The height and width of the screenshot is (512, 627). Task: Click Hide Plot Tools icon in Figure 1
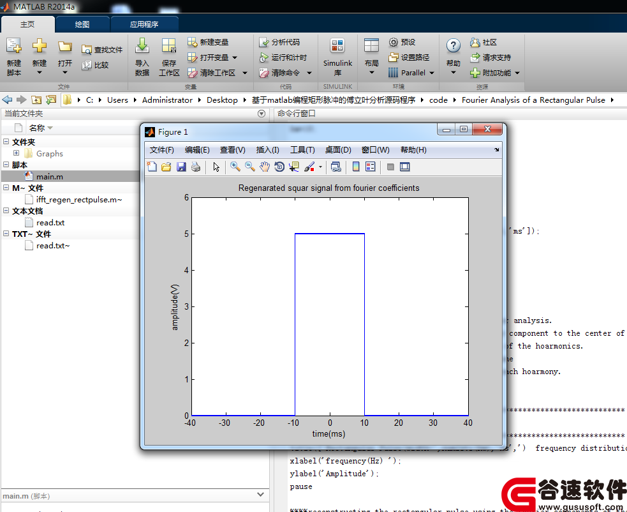click(390, 167)
